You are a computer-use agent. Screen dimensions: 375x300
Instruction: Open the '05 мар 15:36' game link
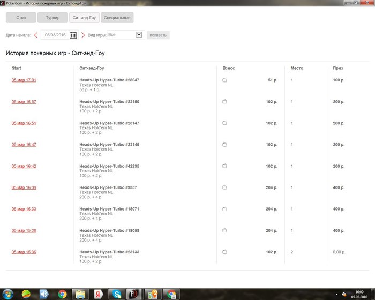tap(24, 252)
